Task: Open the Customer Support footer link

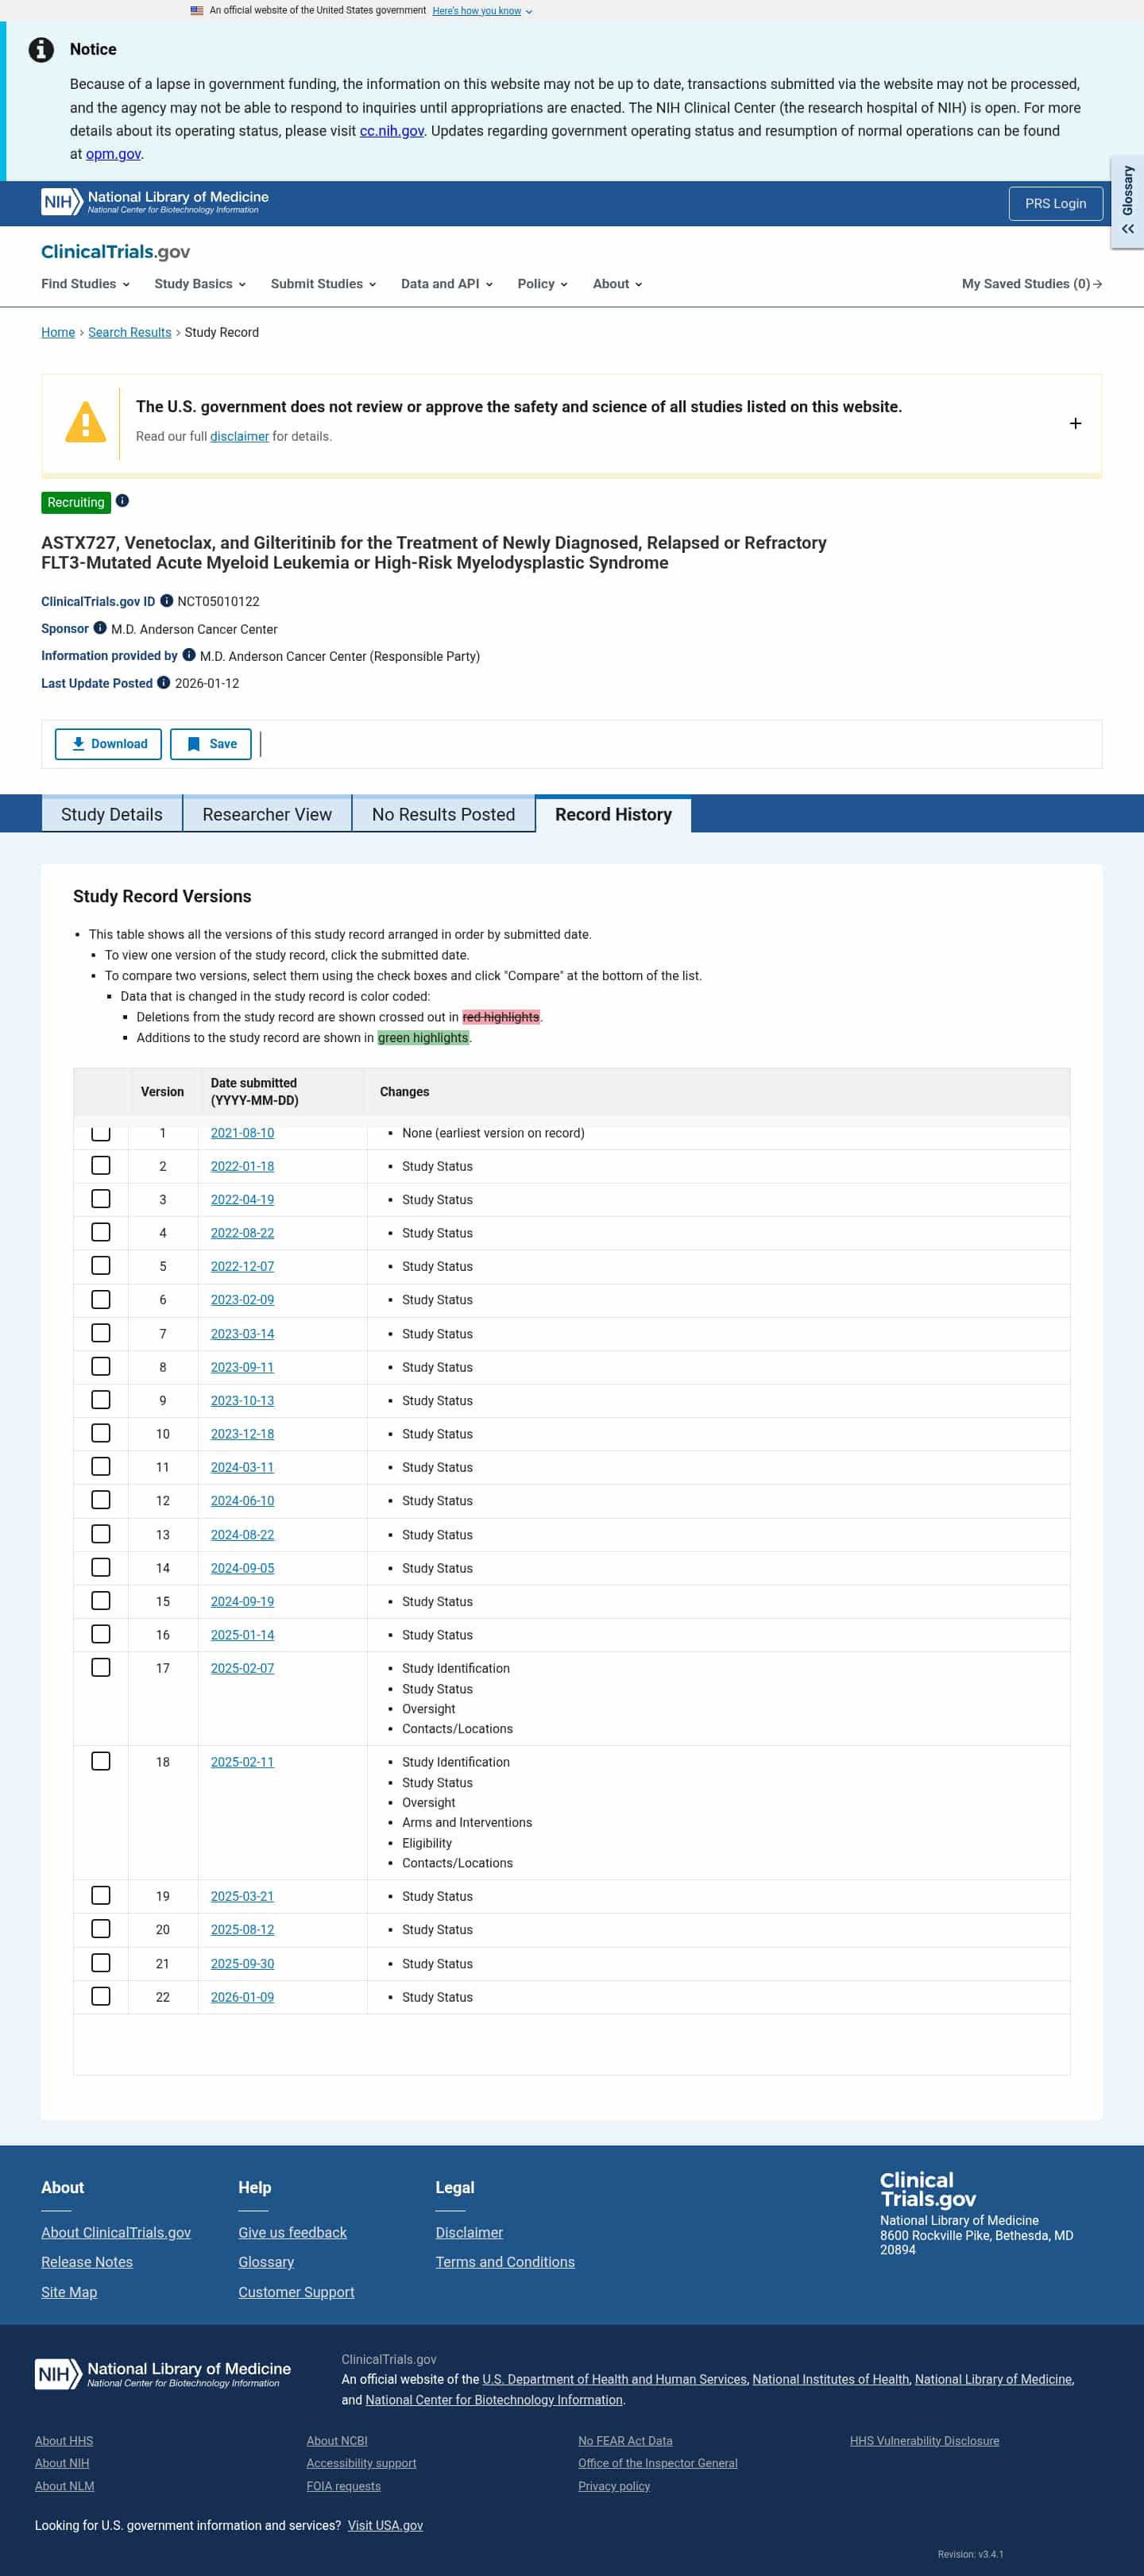Action: click(296, 2292)
